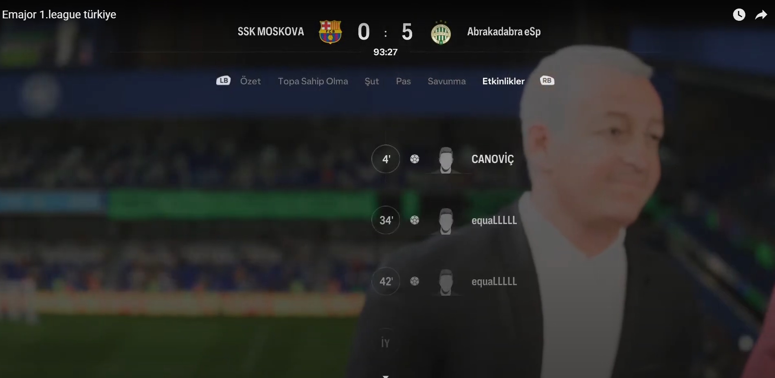Viewport: 775px width, 378px height.
Task: Click the video title Emajor 1.league türkiye
Action: pyautogui.click(x=59, y=15)
